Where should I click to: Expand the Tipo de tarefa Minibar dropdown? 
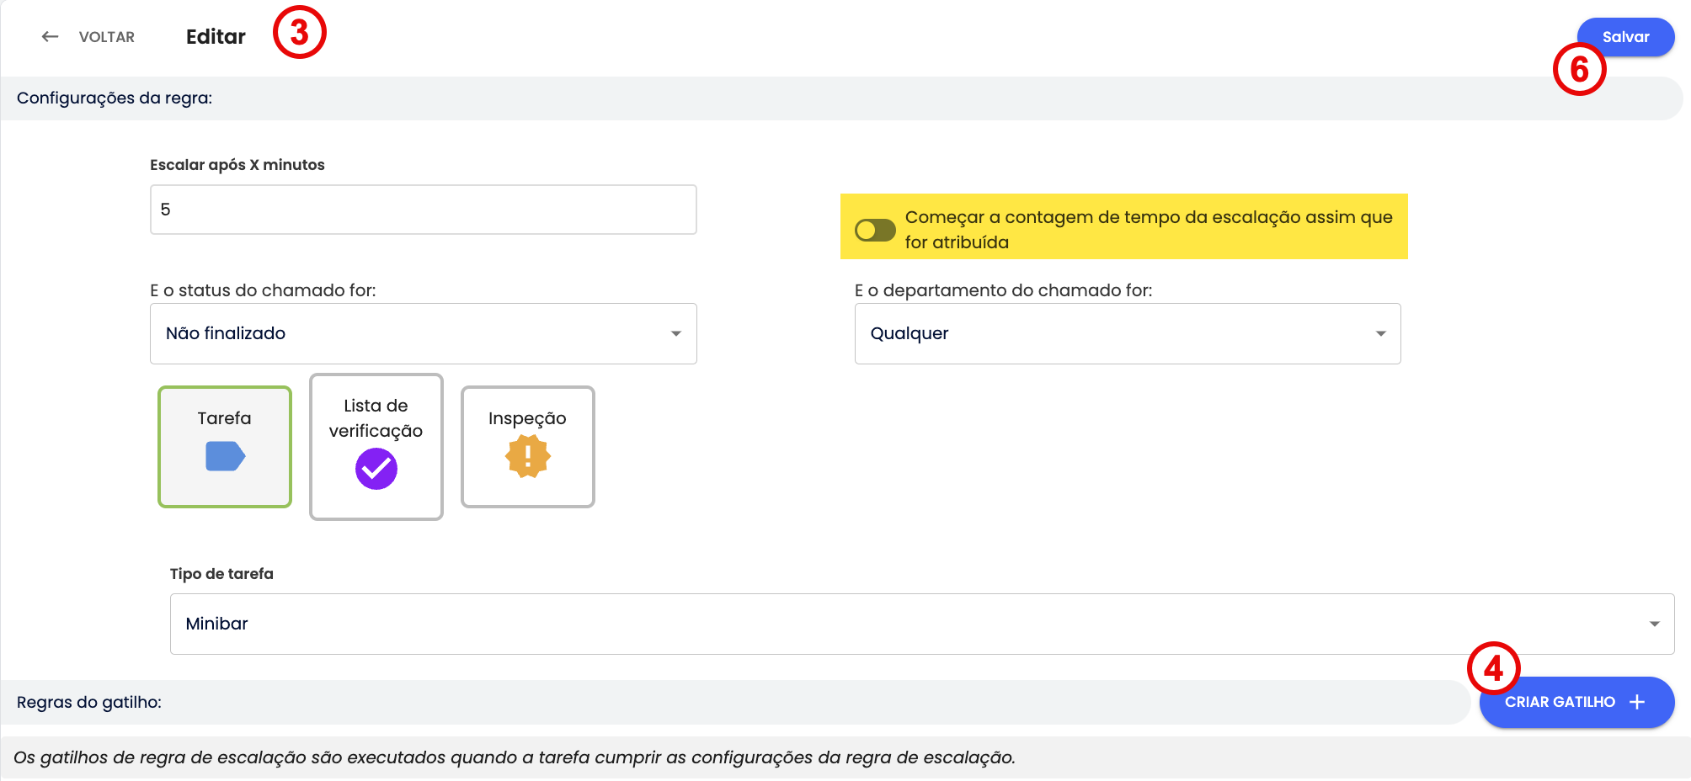[x=921, y=624]
